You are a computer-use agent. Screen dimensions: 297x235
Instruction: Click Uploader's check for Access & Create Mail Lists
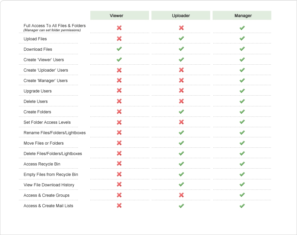click(x=181, y=206)
